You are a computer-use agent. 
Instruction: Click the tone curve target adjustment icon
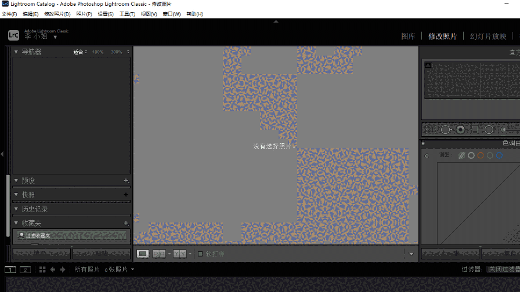(427, 156)
